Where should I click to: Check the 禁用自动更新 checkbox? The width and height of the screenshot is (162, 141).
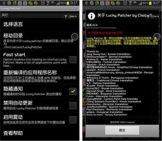(73, 106)
